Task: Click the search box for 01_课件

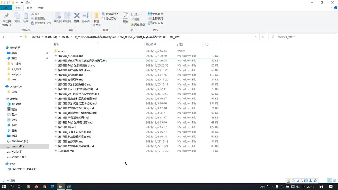Action: (302, 37)
